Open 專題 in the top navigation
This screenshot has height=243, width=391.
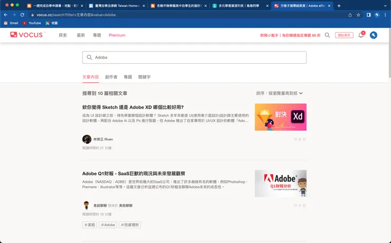[97, 35]
